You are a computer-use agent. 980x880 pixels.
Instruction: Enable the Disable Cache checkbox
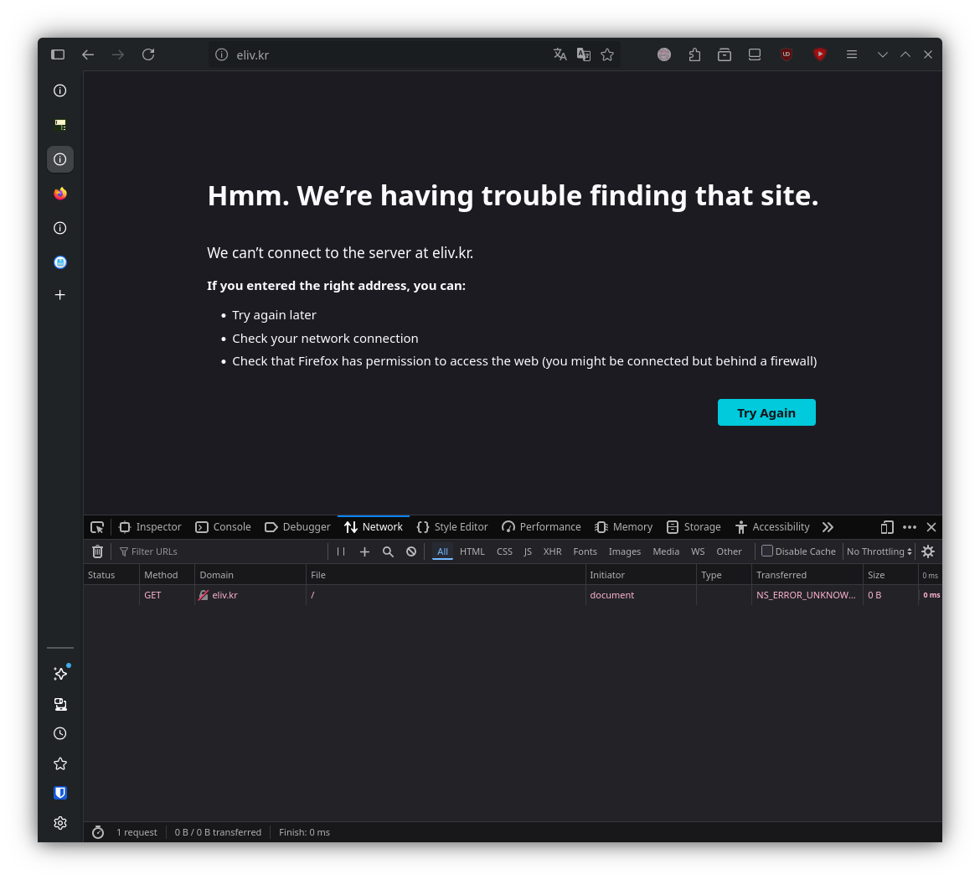coord(766,551)
